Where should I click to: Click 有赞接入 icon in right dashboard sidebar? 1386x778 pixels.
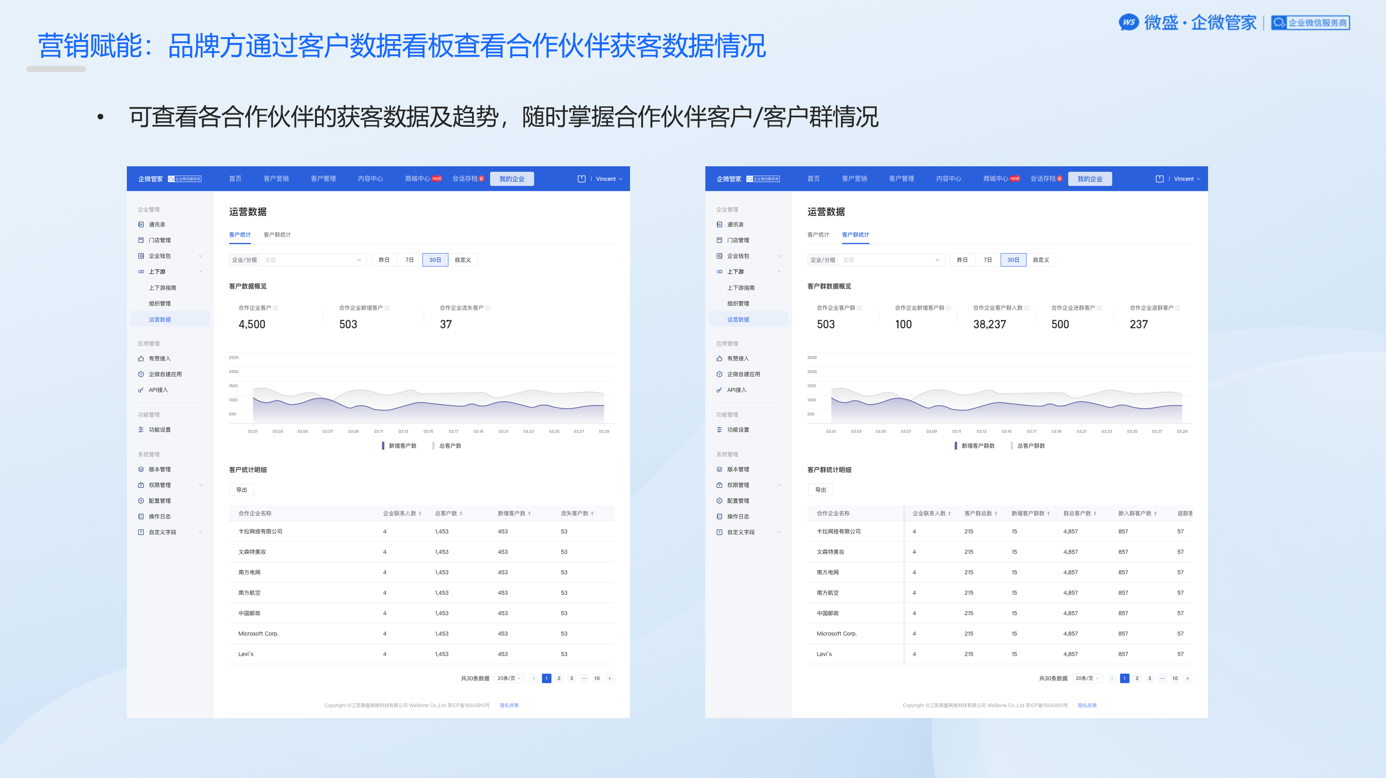pos(719,358)
